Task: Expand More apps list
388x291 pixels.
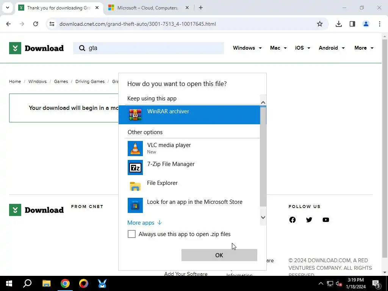Action: [144, 223]
